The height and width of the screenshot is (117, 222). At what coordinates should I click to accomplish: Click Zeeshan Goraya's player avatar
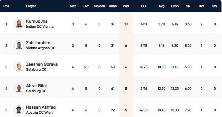pyautogui.click(x=19, y=67)
